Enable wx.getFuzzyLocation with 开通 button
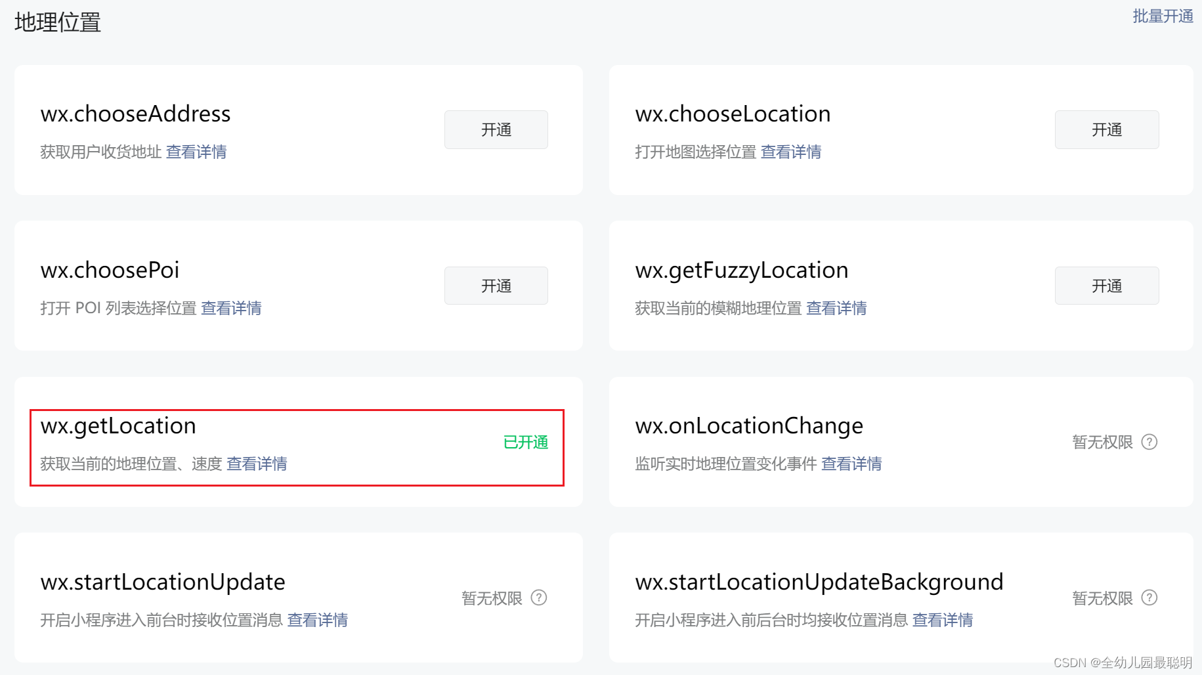 click(x=1107, y=286)
